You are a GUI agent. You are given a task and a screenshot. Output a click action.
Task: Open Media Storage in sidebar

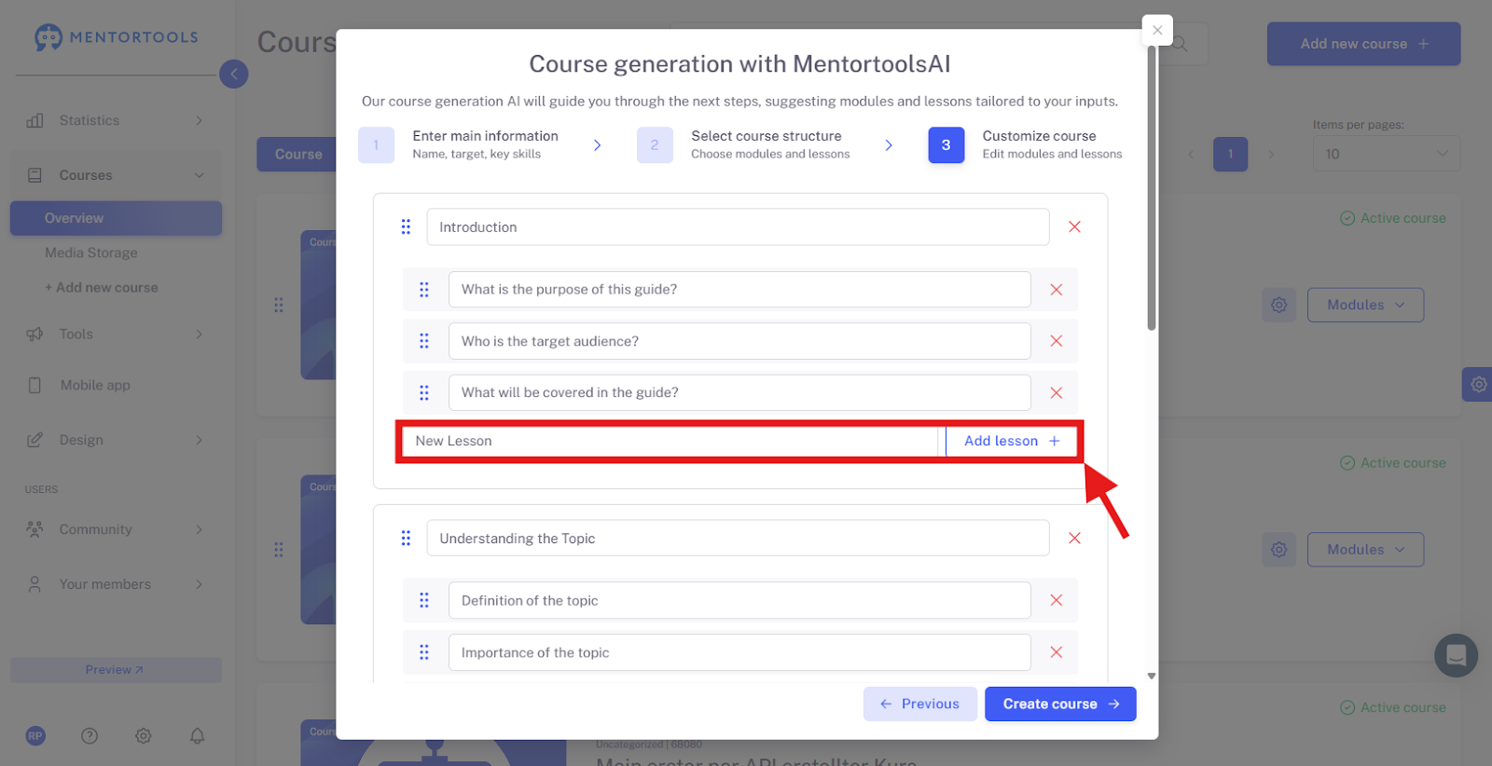coord(91,253)
